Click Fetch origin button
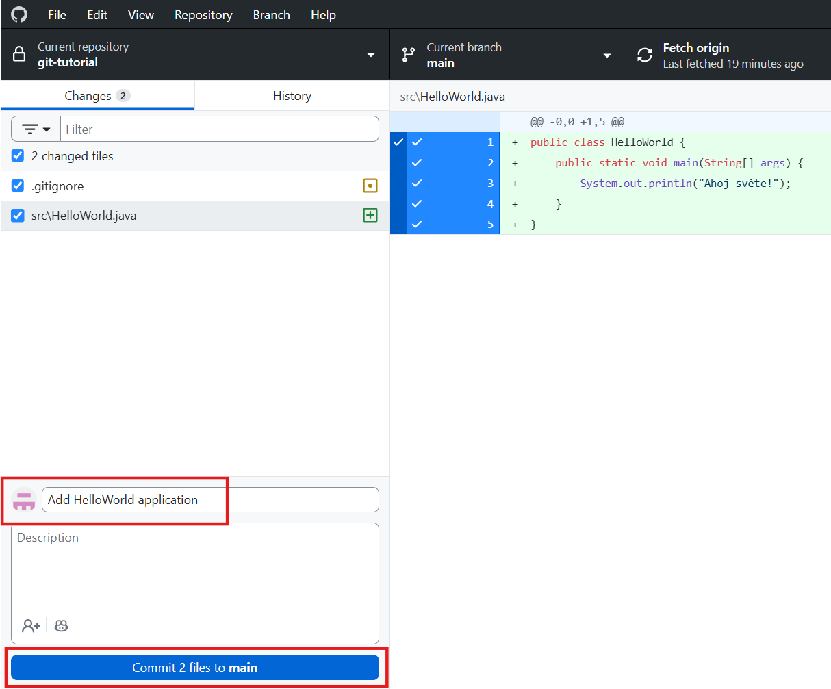 point(728,55)
